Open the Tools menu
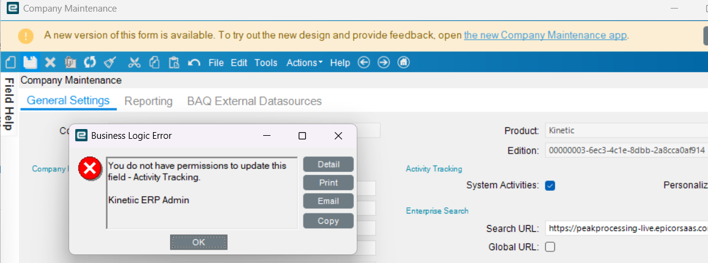The height and width of the screenshot is (263, 708). point(266,62)
